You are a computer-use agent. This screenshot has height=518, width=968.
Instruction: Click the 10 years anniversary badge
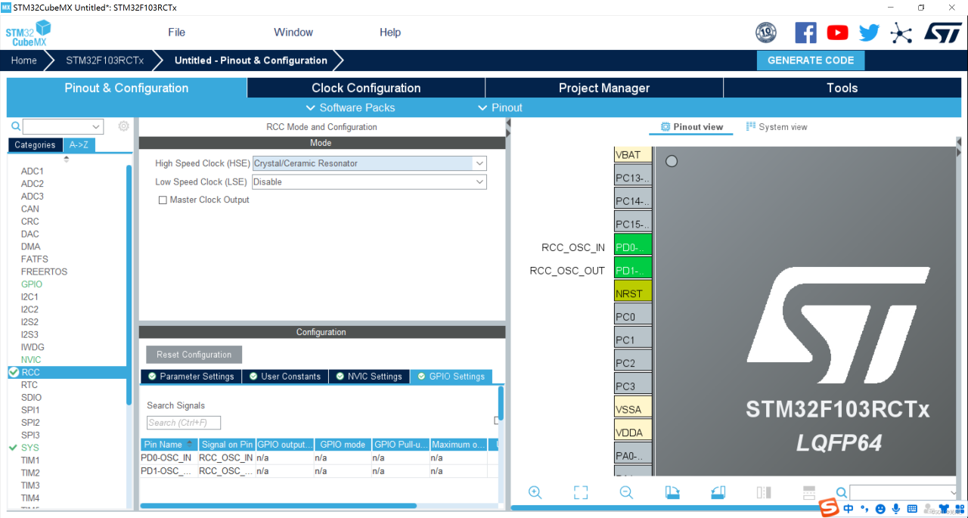point(766,33)
